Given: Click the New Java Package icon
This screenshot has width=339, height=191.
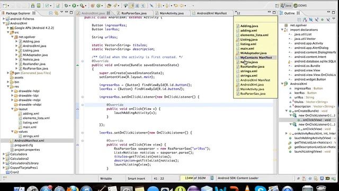Looking at the screenshot, I should click(x=92, y=6).
